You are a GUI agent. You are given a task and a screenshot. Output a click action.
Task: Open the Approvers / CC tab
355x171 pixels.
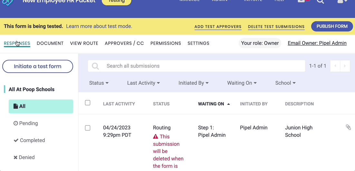click(124, 43)
